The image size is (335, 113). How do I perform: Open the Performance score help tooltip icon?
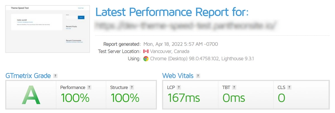click(x=89, y=87)
